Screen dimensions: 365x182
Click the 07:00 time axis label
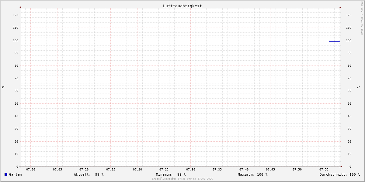click(31, 170)
